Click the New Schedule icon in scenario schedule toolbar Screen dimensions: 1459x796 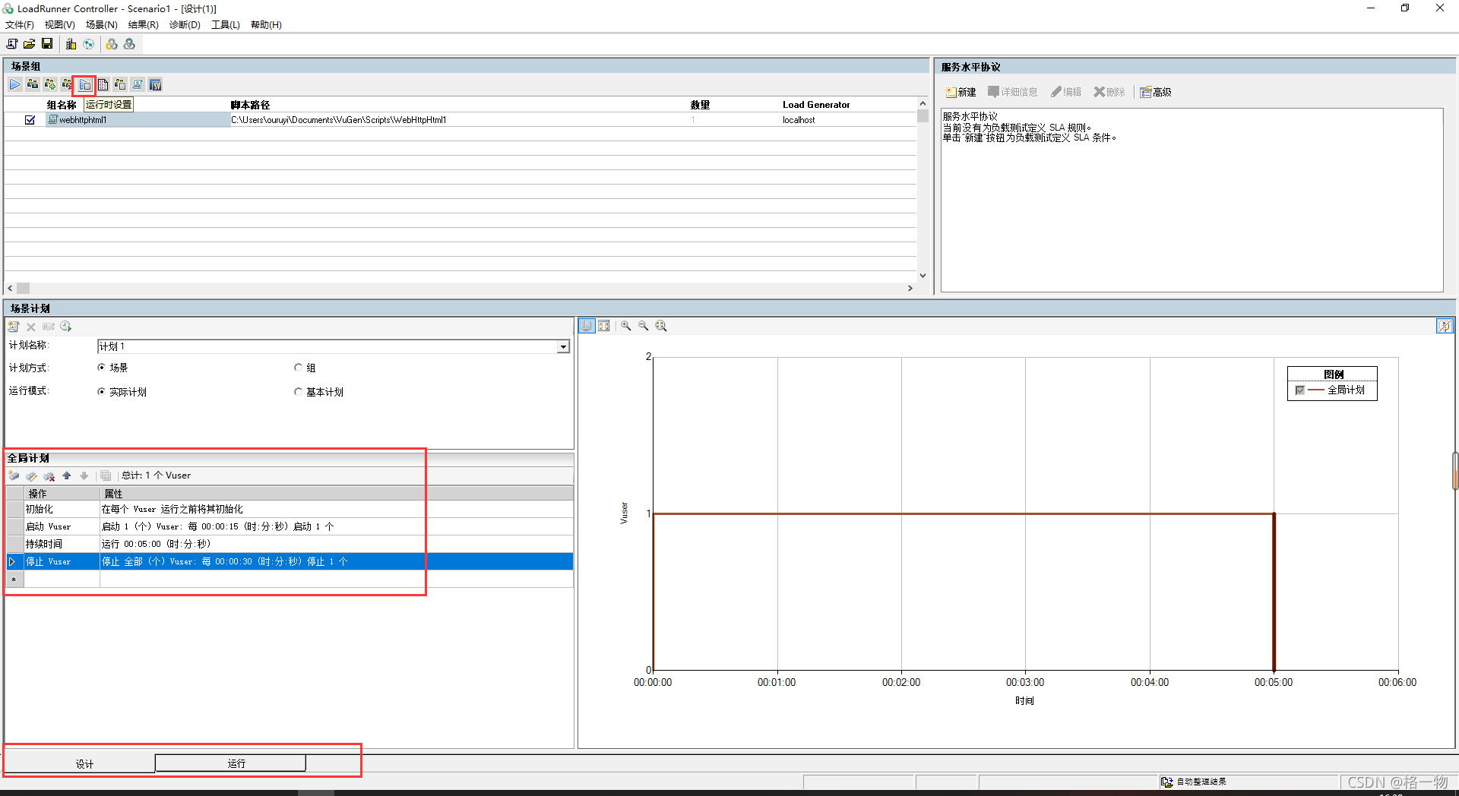(14, 327)
